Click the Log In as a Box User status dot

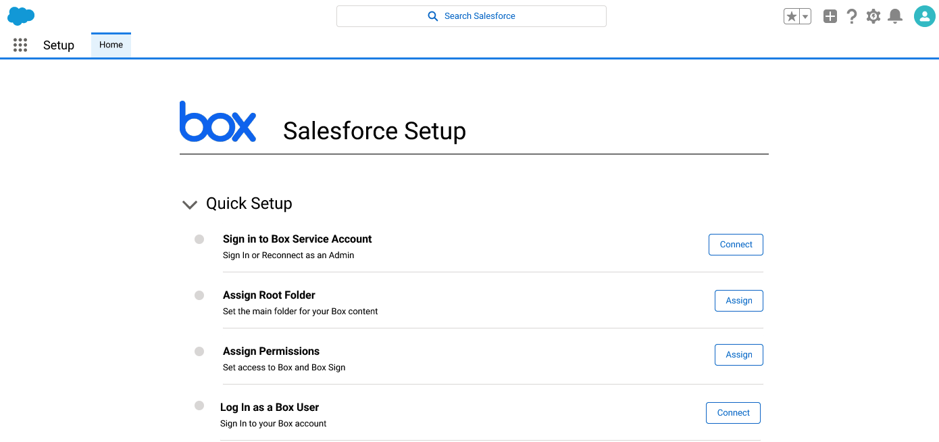tap(199, 406)
